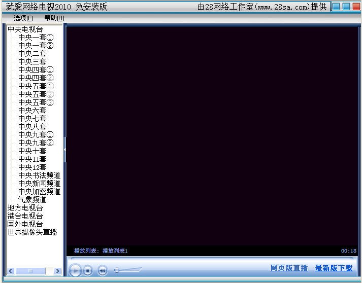Image resolution: width=362 pixels, height=283 pixels.
Task: Select channel 中央五套②
Action: pos(36,94)
